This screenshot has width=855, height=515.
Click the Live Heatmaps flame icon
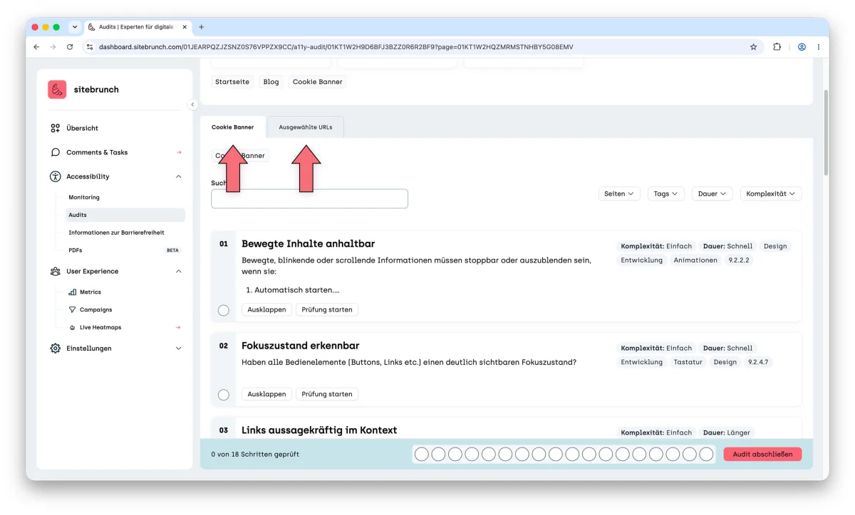pyautogui.click(x=73, y=327)
